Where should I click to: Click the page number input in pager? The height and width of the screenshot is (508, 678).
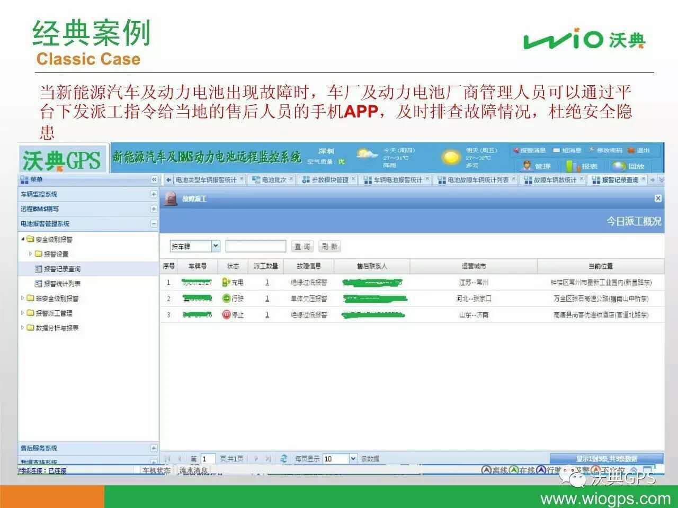click(208, 459)
